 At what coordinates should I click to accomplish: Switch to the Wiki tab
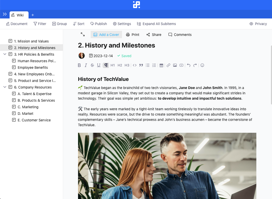coord(19,15)
